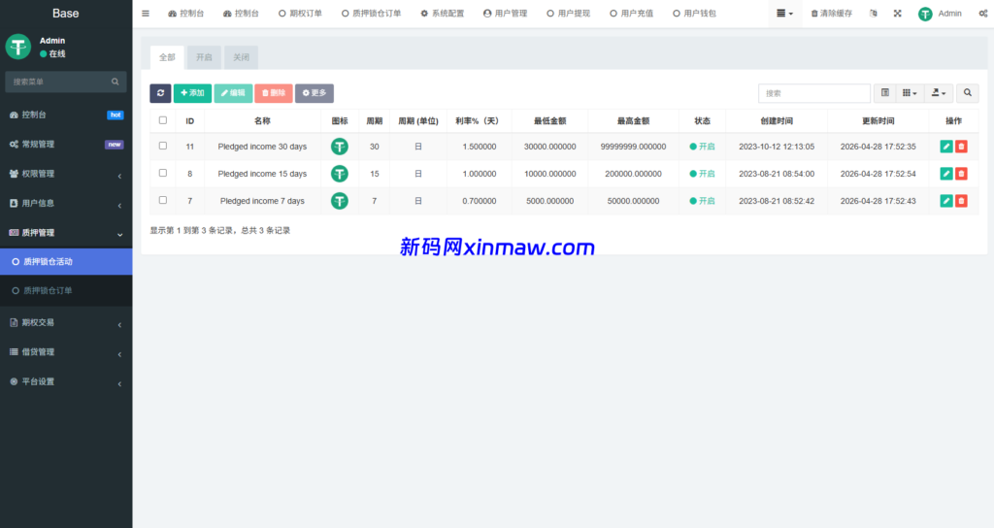Click Tether icon in the 7 days row
The image size is (994, 528).
pos(340,201)
